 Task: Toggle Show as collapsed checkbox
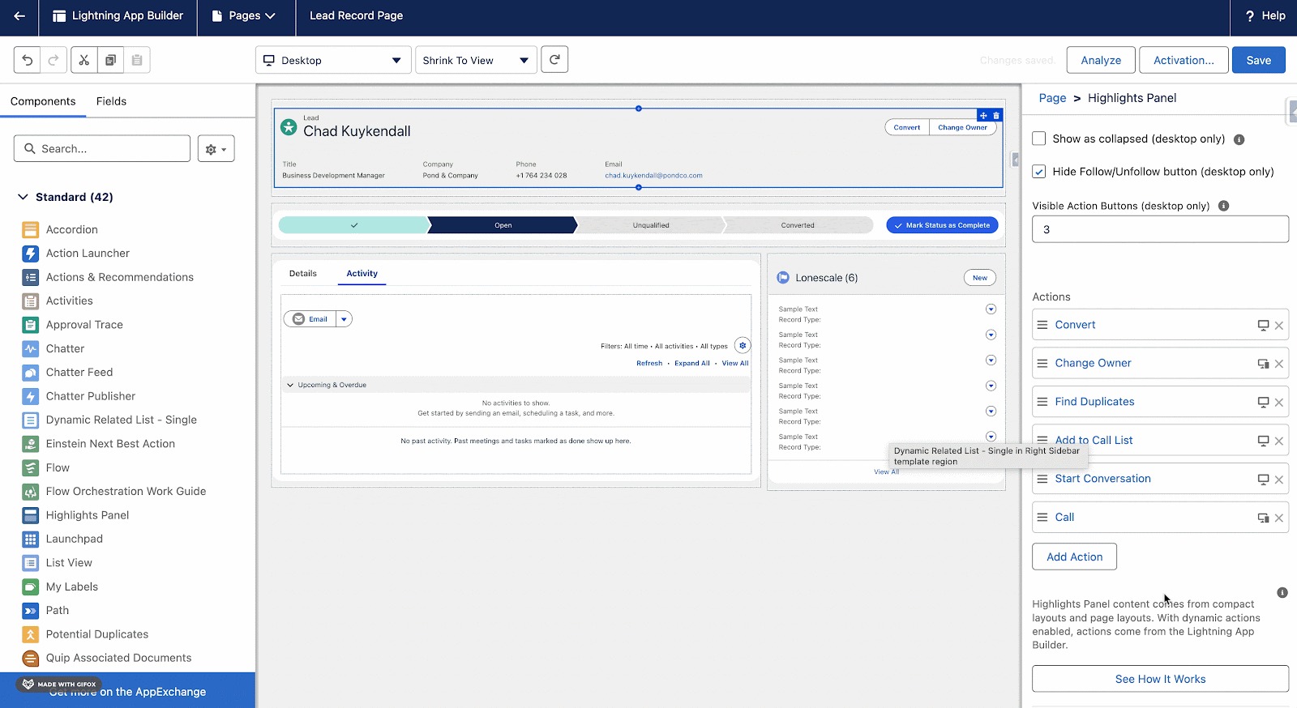coord(1038,139)
